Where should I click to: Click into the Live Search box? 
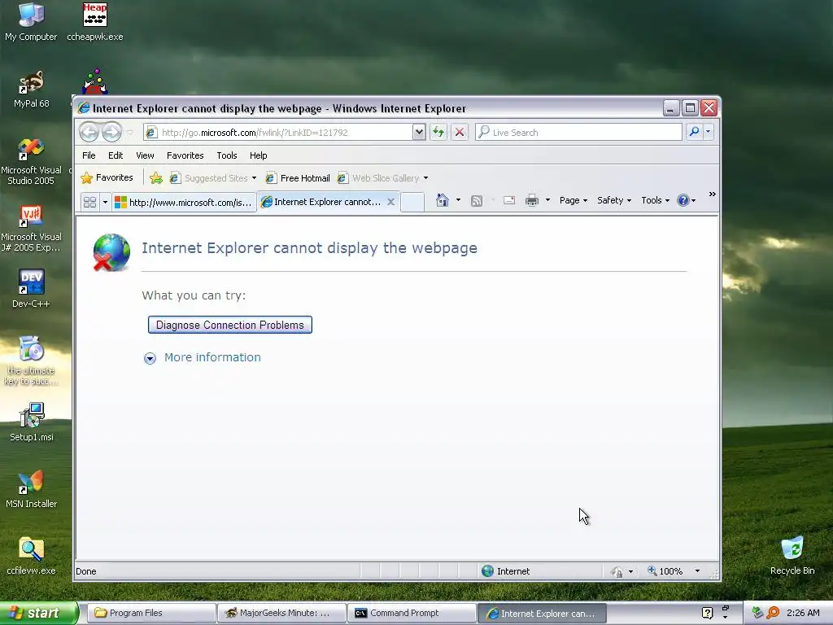coord(578,133)
